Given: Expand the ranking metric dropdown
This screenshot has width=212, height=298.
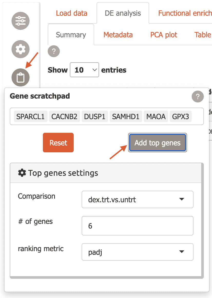Looking at the screenshot, I should coord(137,252).
